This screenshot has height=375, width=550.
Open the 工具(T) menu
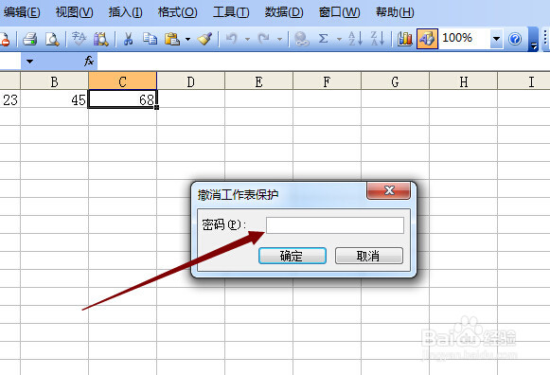(231, 12)
